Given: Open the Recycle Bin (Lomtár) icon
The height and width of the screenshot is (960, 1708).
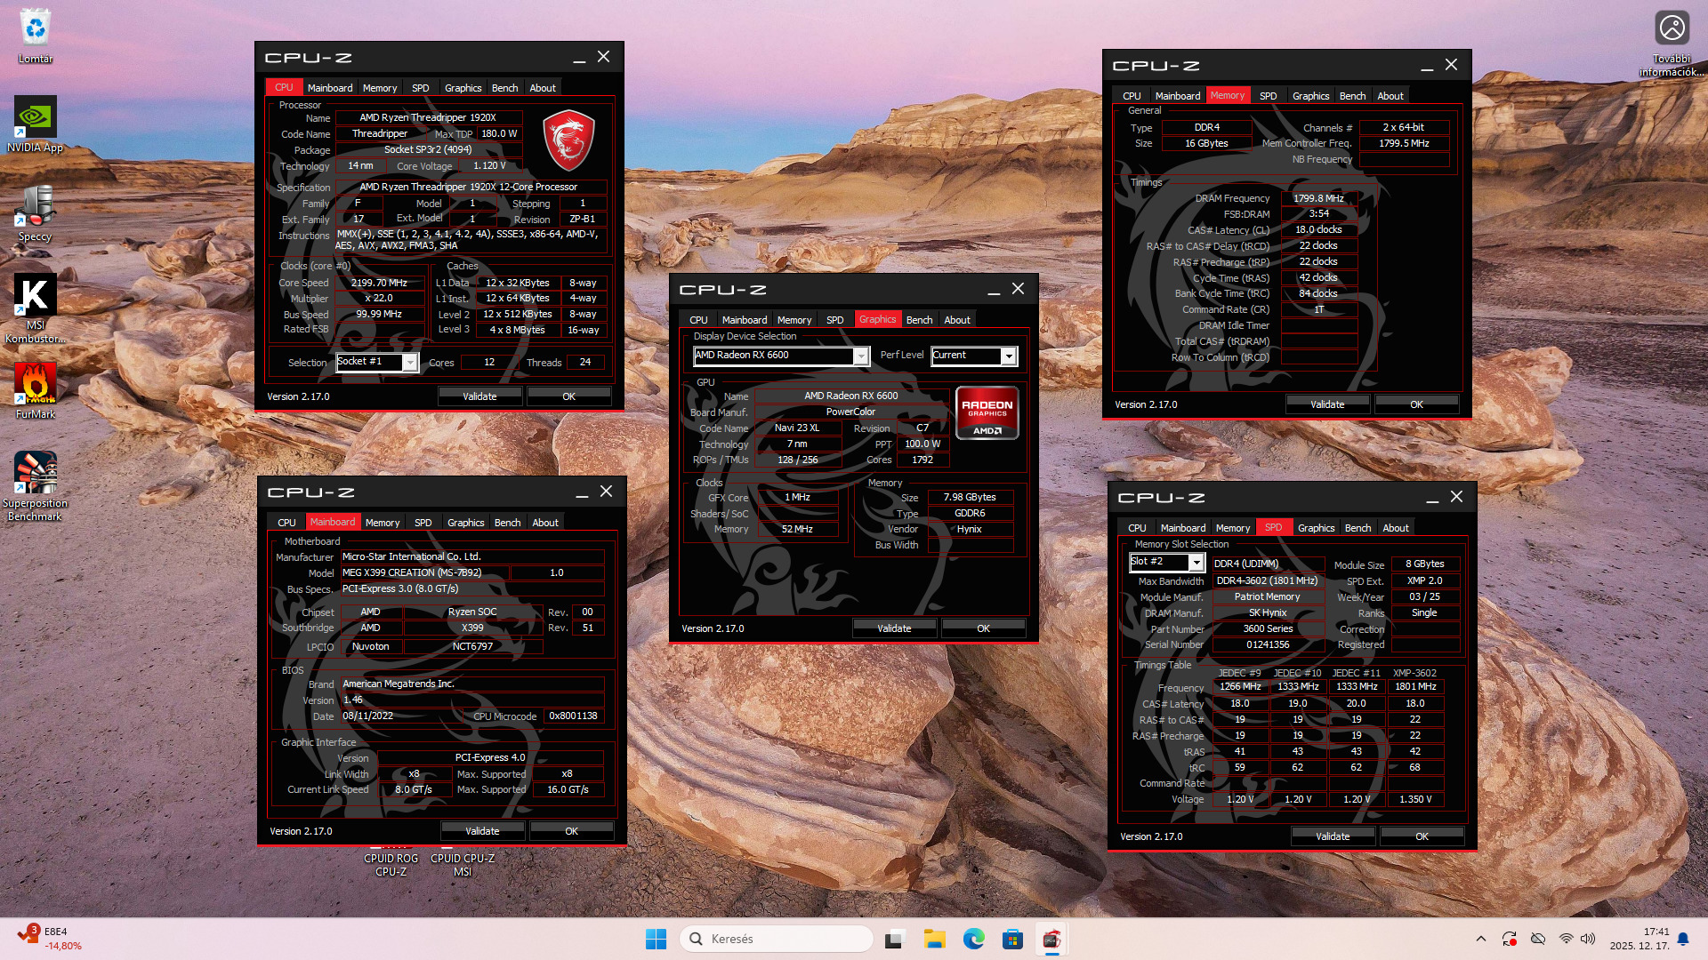Looking at the screenshot, I should pos(36,29).
